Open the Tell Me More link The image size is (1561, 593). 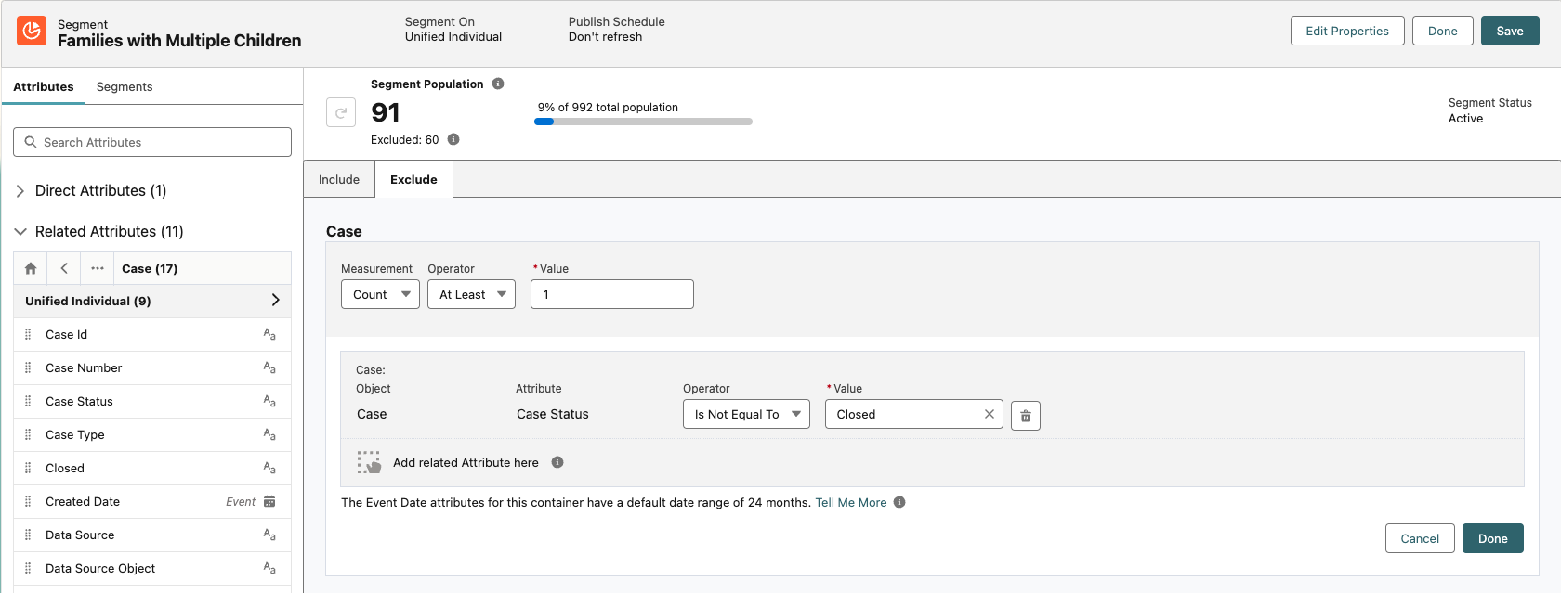point(850,502)
